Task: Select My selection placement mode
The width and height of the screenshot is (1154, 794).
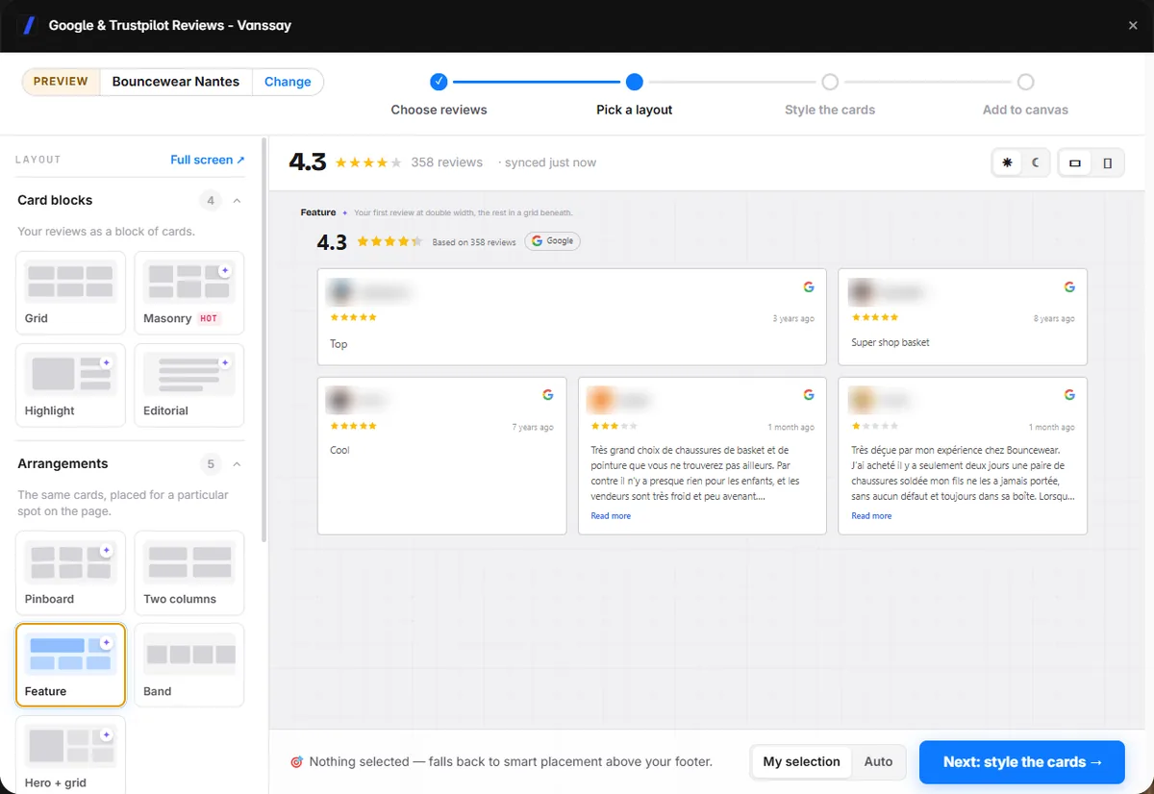Action: pos(801,762)
